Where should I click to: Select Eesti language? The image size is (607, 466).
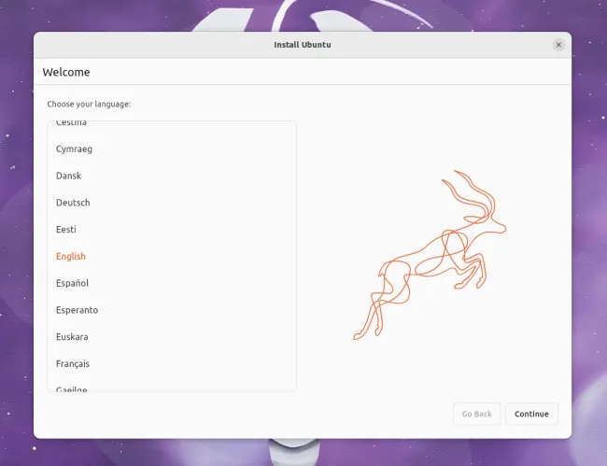coord(172,230)
